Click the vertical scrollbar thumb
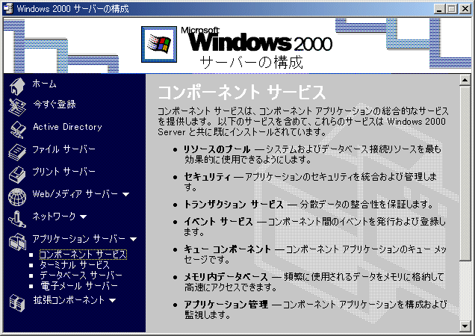The image size is (475, 336). pos(465,173)
